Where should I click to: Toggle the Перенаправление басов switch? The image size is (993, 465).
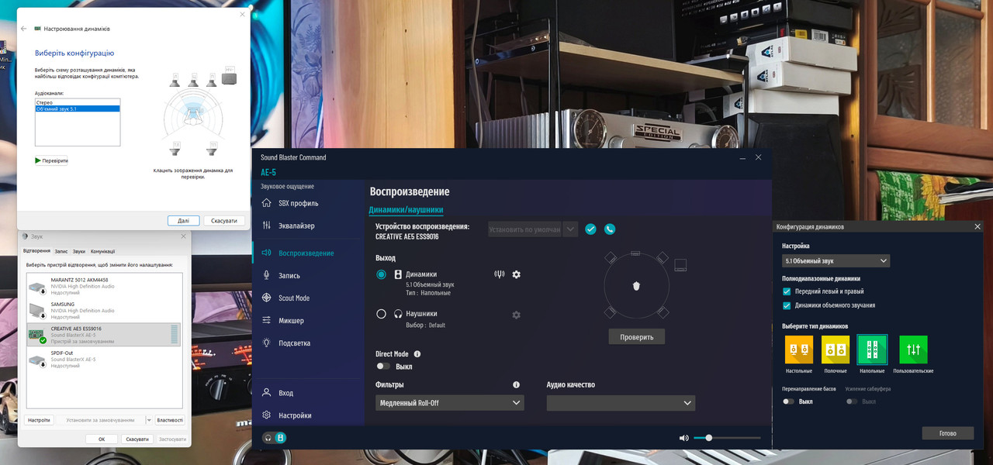[789, 401]
